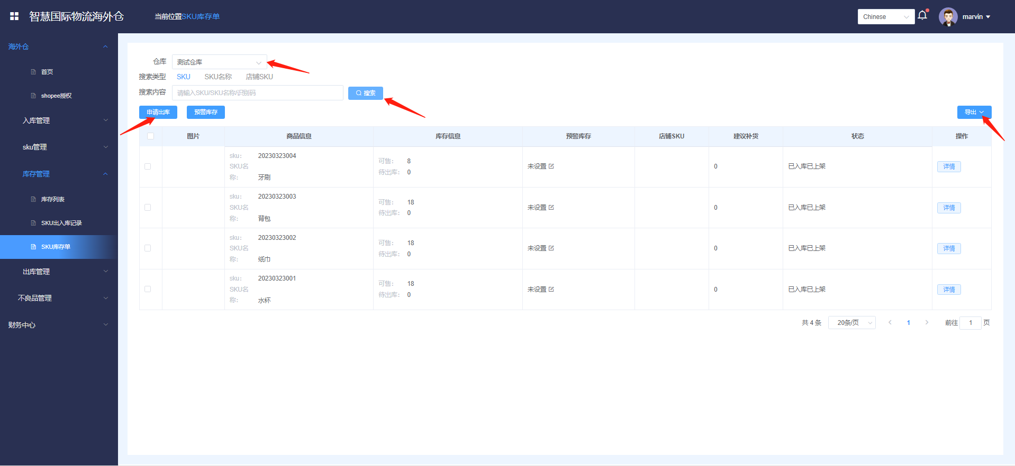The width and height of the screenshot is (1015, 466).
Task: Open the 仓库 warehouse dropdown
Action: click(x=219, y=62)
